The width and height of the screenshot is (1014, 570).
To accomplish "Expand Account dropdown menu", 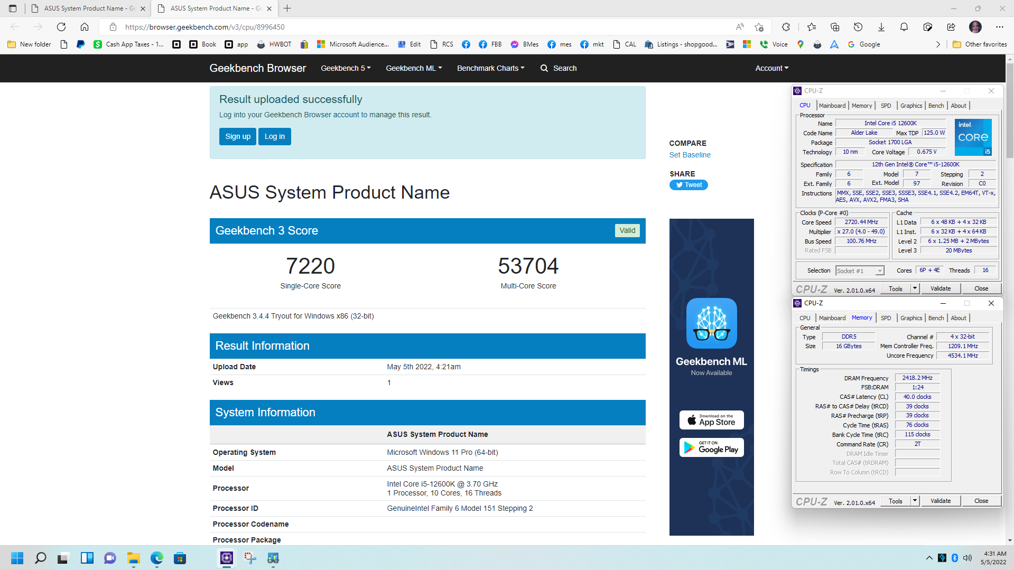I will tap(771, 68).
